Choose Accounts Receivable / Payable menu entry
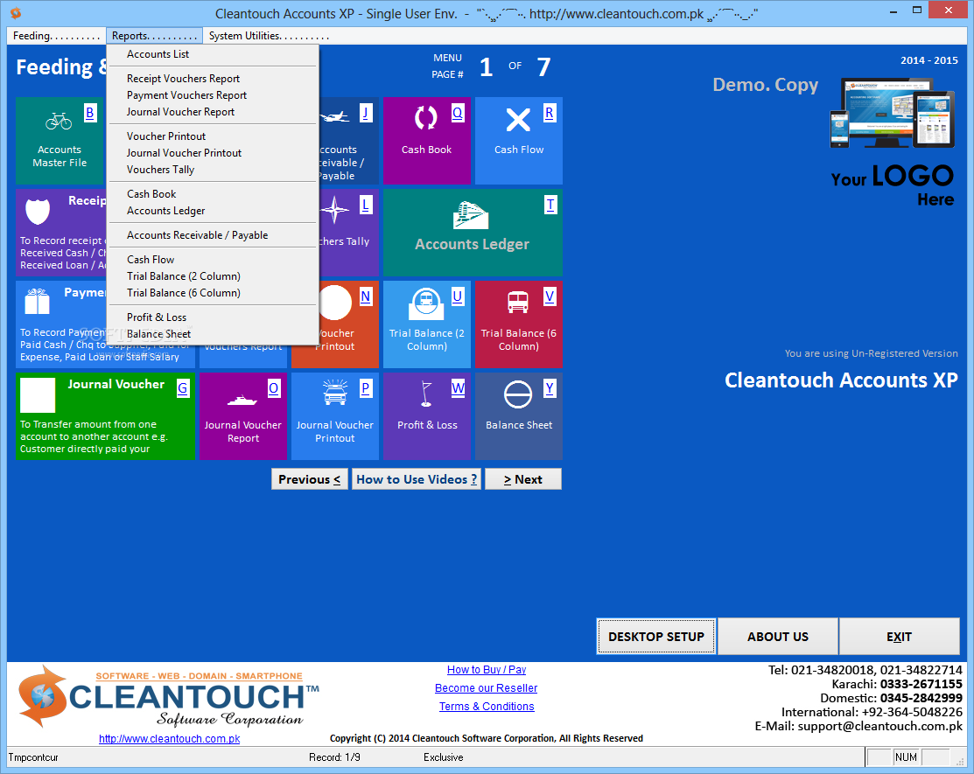Image resolution: width=974 pixels, height=774 pixels. coord(213,235)
